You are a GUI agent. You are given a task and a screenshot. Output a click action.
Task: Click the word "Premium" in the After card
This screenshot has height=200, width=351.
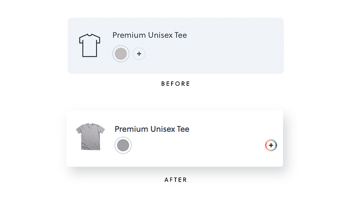131,129
